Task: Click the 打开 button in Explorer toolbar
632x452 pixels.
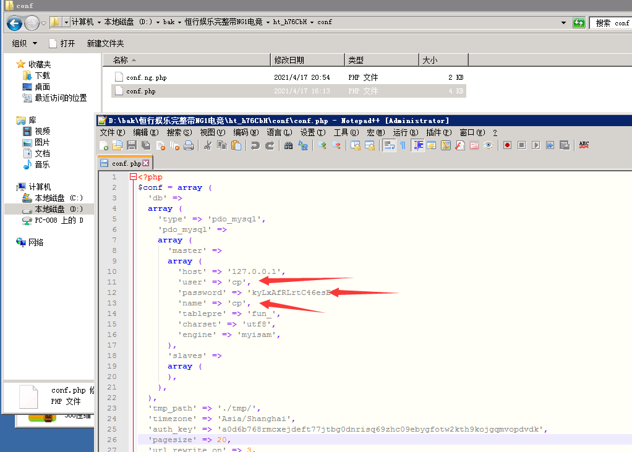Action: pos(62,43)
